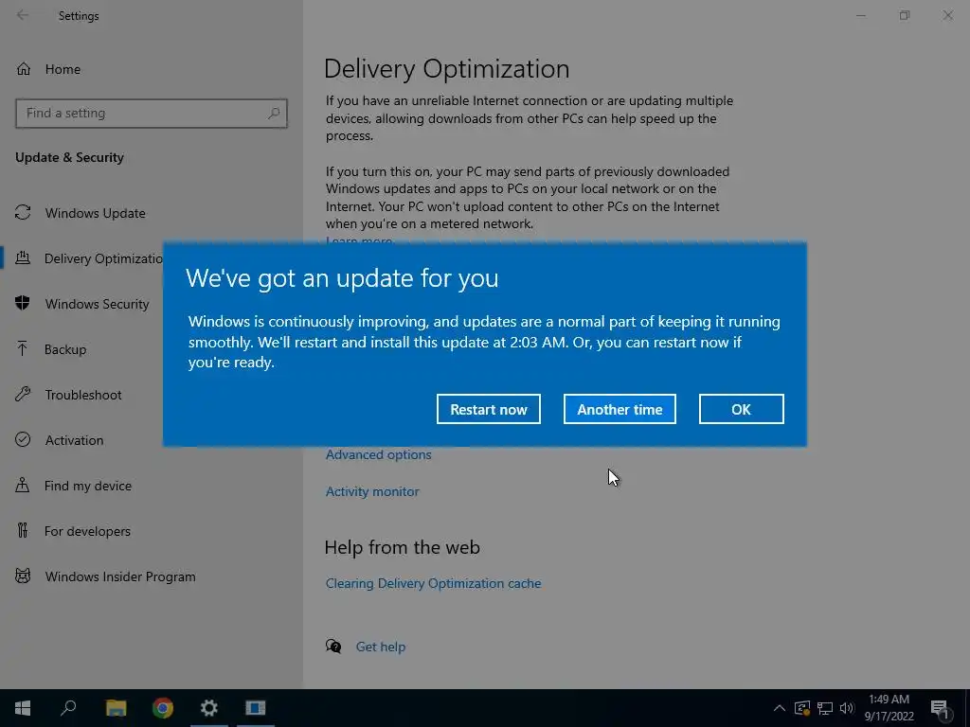Screen dimensions: 970x727
Task: Click the Get help link
Action: coord(381,647)
